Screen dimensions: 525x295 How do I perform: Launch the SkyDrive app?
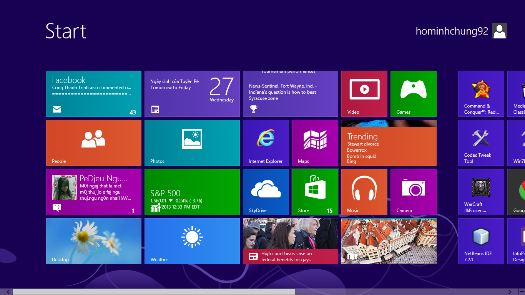click(266, 192)
